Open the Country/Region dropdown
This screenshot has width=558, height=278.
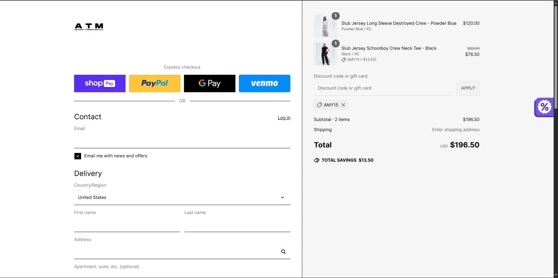182,198
